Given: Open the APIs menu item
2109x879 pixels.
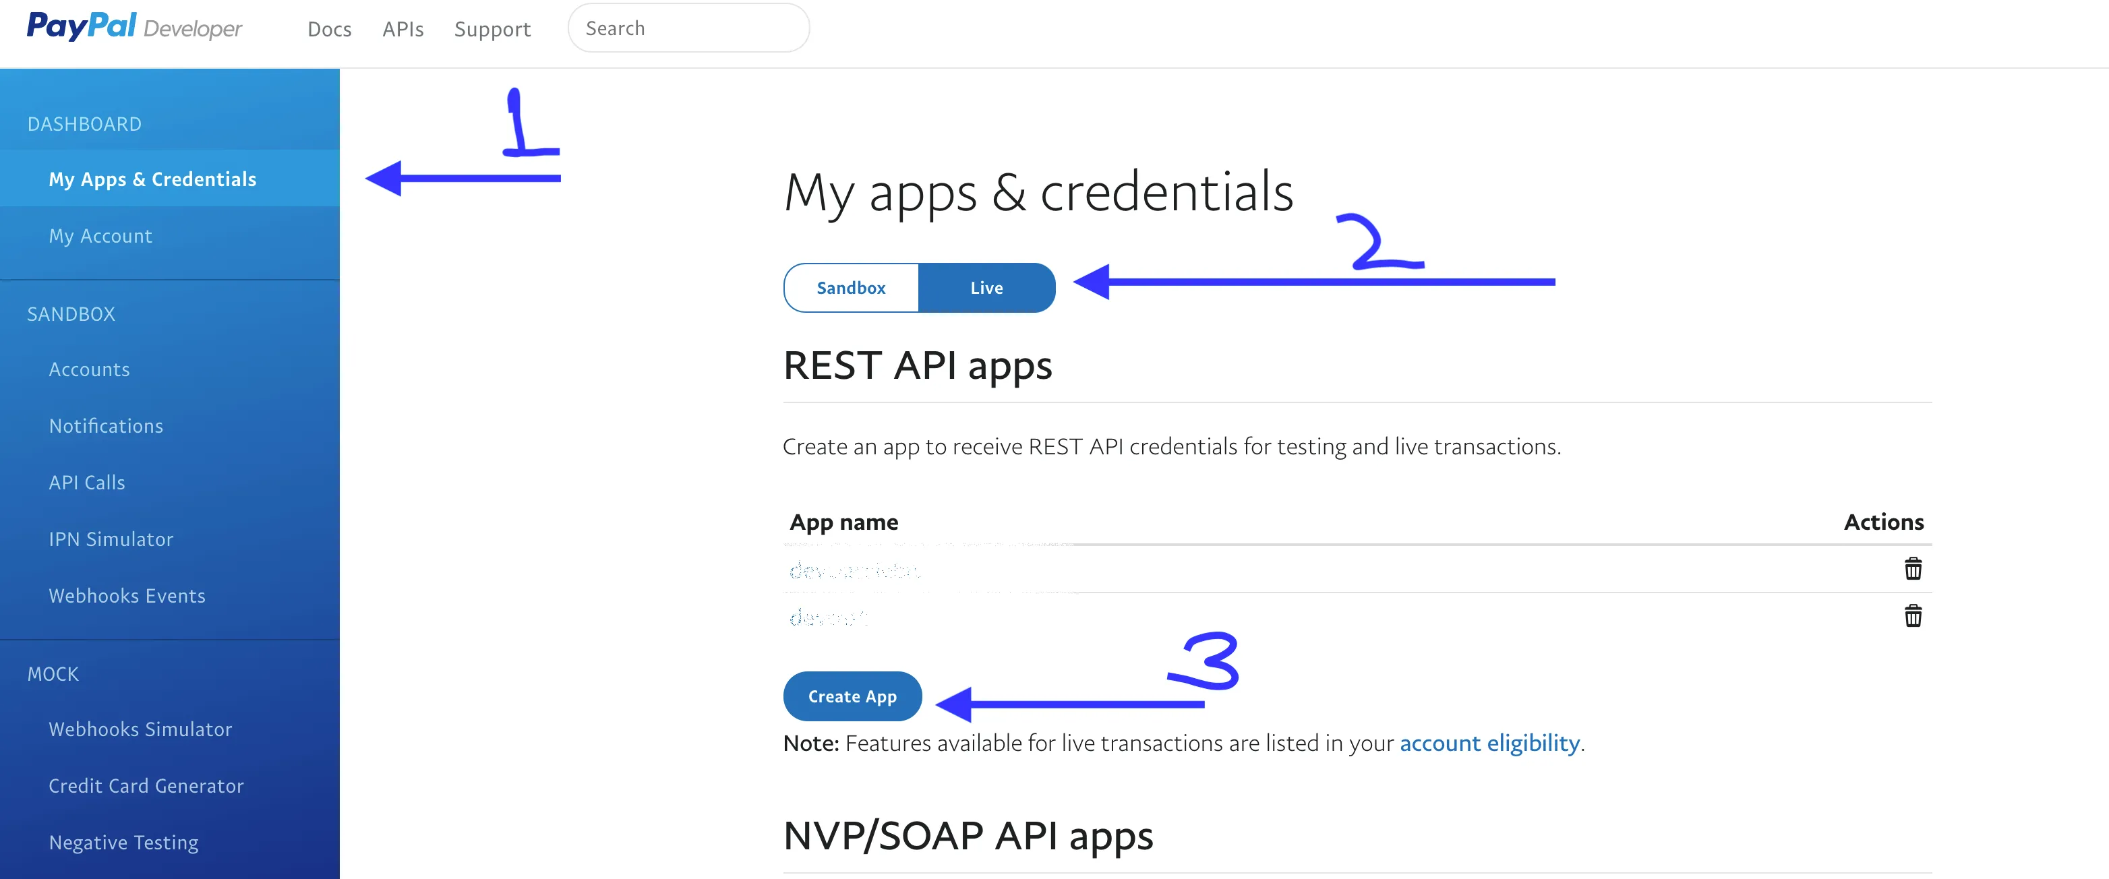Looking at the screenshot, I should pyautogui.click(x=403, y=30).
